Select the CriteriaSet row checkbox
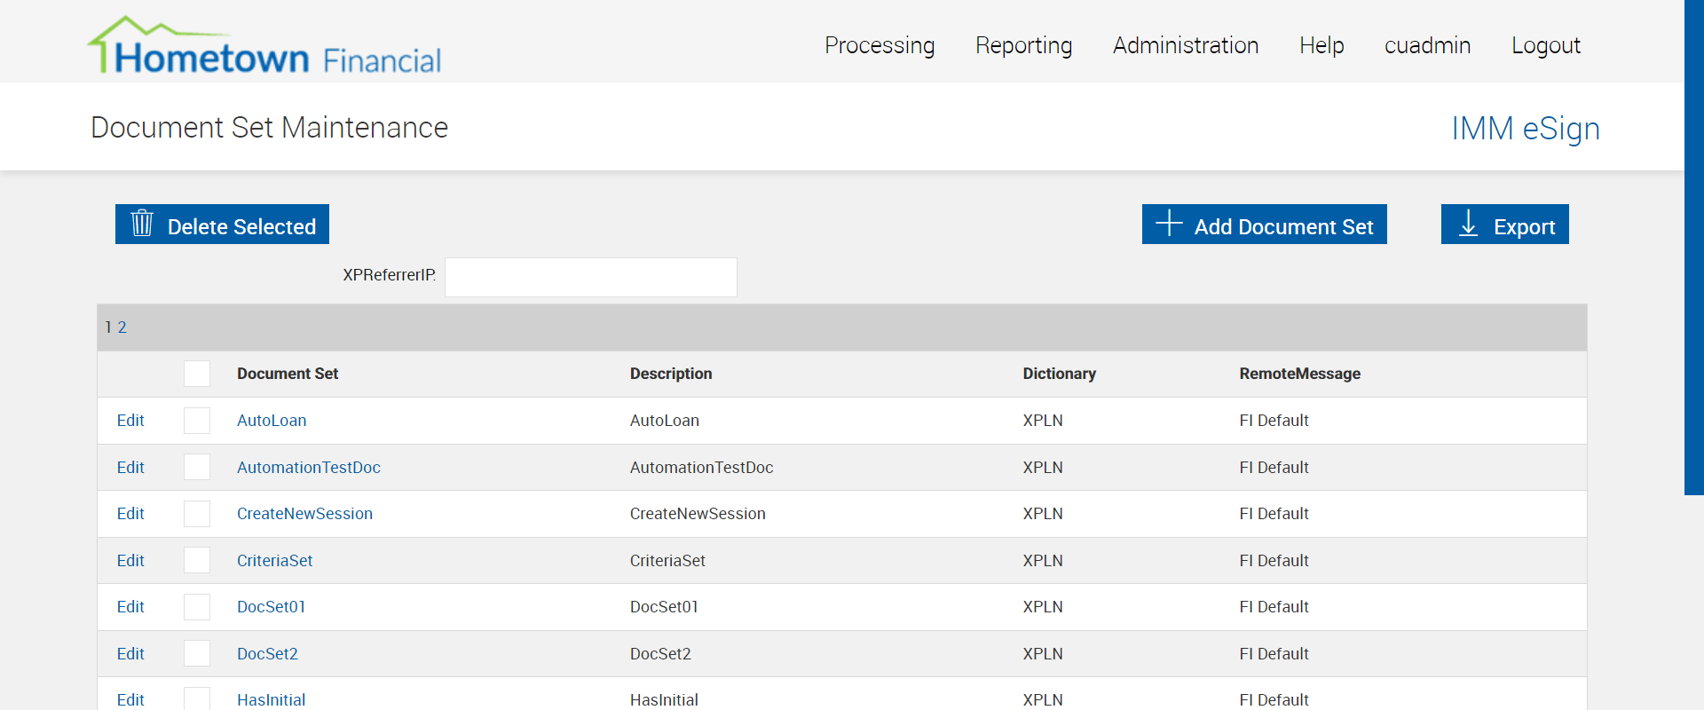Viewport: 1704px width, 710px height. pyautogui.click(x=197, y=561)
